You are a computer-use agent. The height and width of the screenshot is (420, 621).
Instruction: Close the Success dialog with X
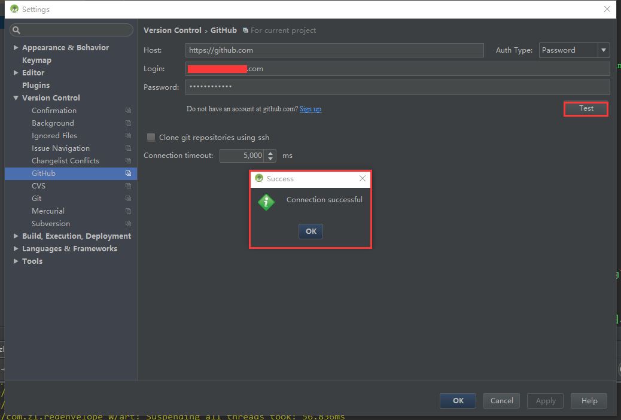(x=363, y=178)
